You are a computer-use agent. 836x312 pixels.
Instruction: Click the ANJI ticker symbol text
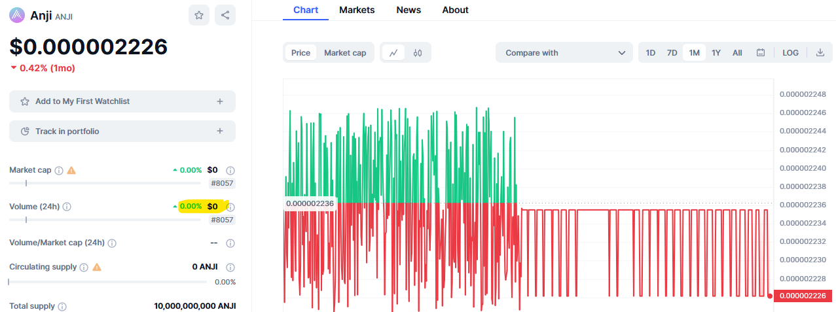[64, 16]
